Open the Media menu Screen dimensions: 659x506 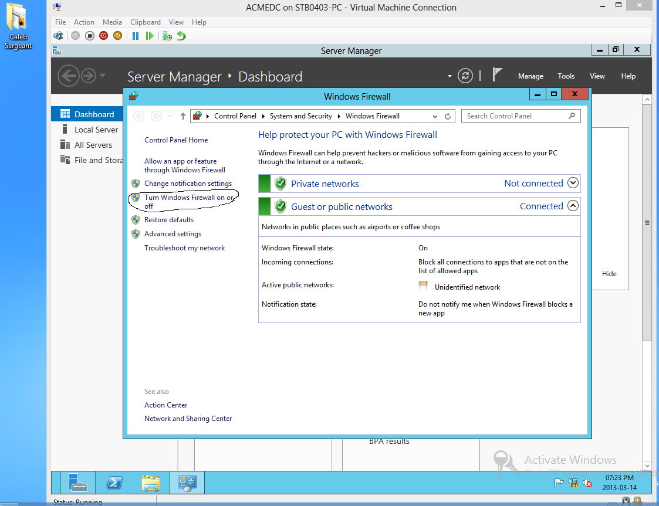coord(112,22)
